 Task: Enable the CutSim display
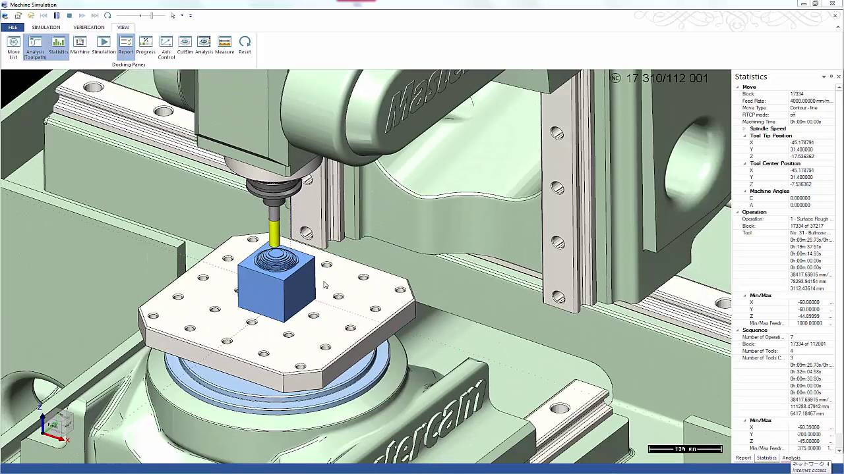click(x=185, y=46)
